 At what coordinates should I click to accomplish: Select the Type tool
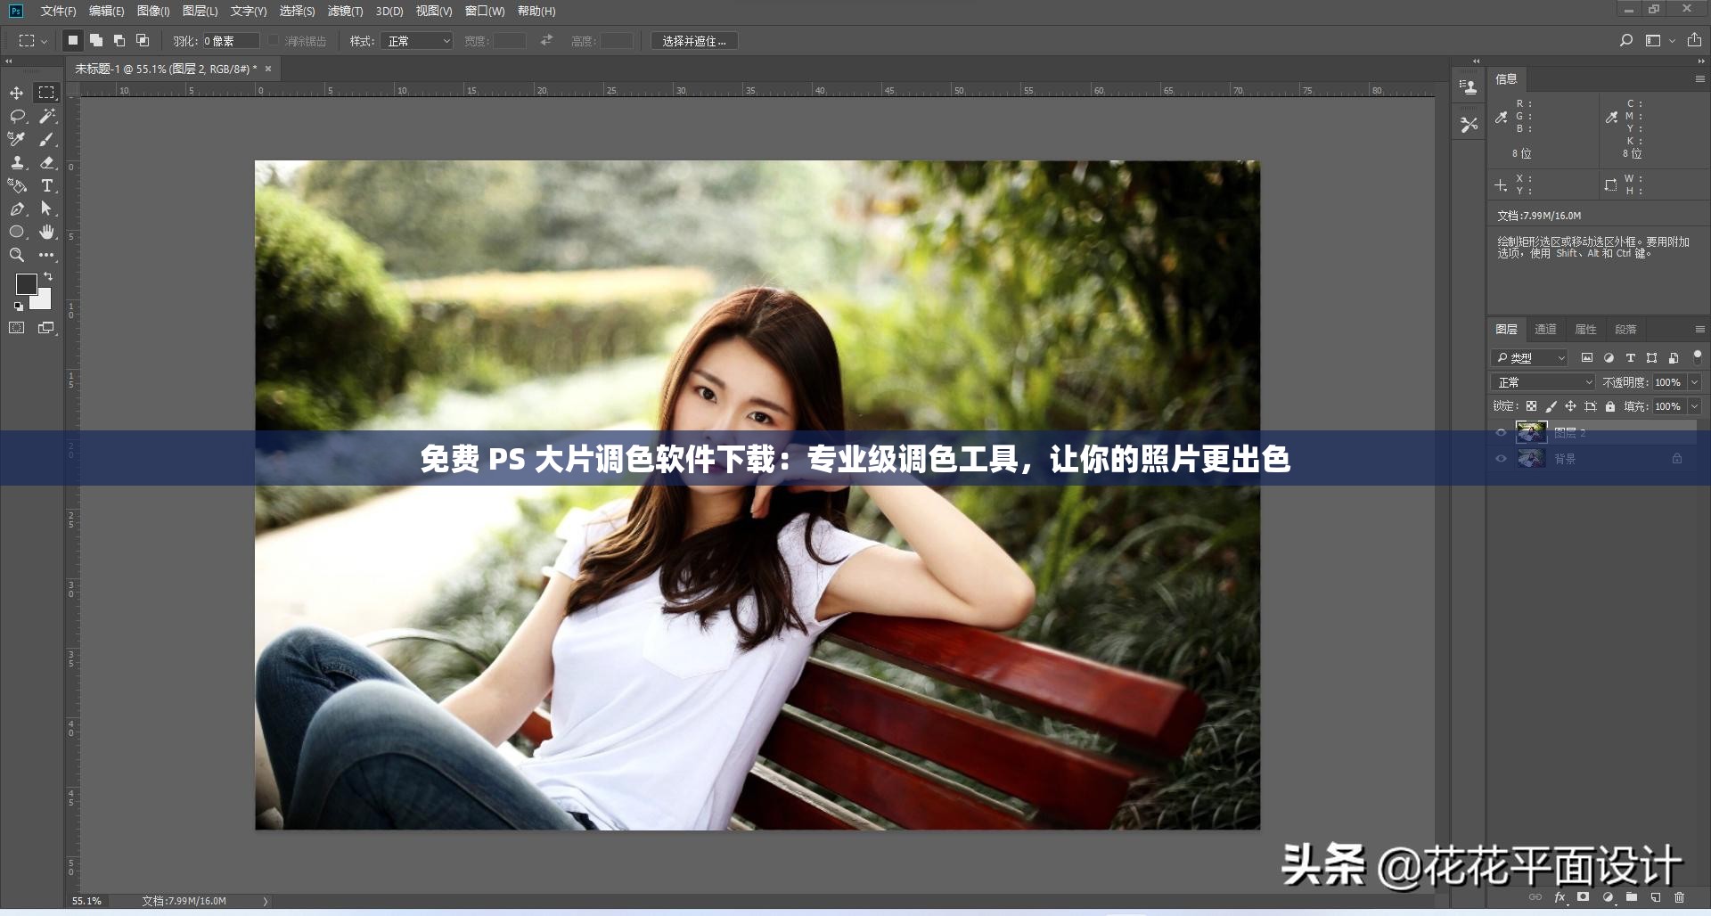tap(47, 185)
